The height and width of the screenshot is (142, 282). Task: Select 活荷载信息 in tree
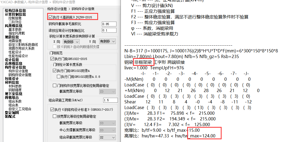pos(14,63)
